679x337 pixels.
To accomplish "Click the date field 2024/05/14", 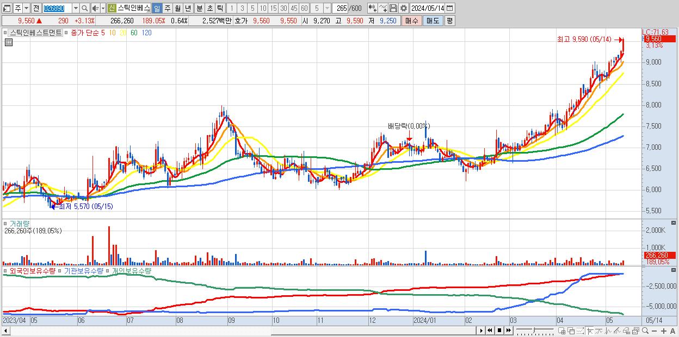I will pos(428,8).
